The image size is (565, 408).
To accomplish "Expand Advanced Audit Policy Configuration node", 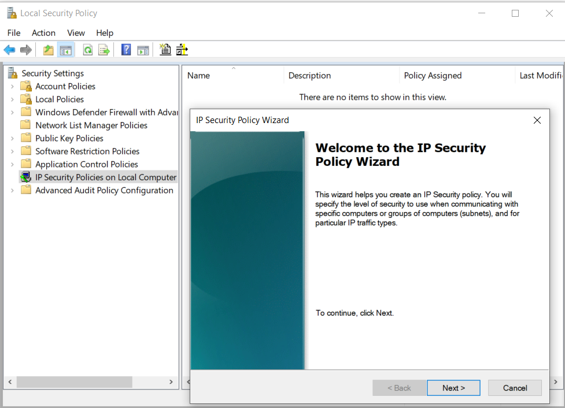I will [13, 190].
